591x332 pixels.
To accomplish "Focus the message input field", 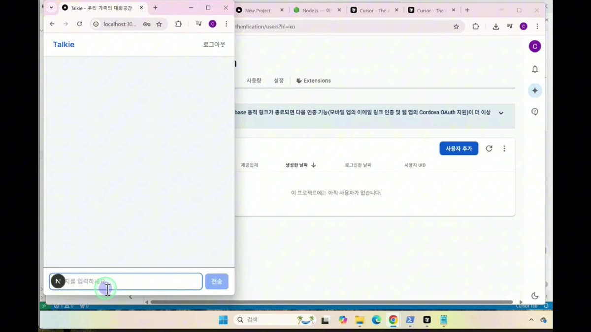I will [x=126, y=281].
